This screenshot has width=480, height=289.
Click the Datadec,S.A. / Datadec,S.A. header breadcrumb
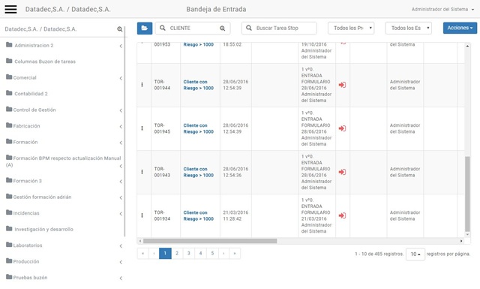pyautogui.click(x=68, y=9)
